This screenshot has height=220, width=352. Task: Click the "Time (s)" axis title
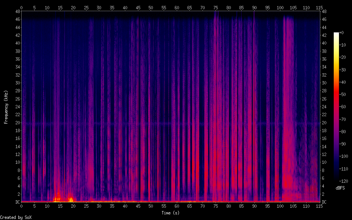point(170,213)
